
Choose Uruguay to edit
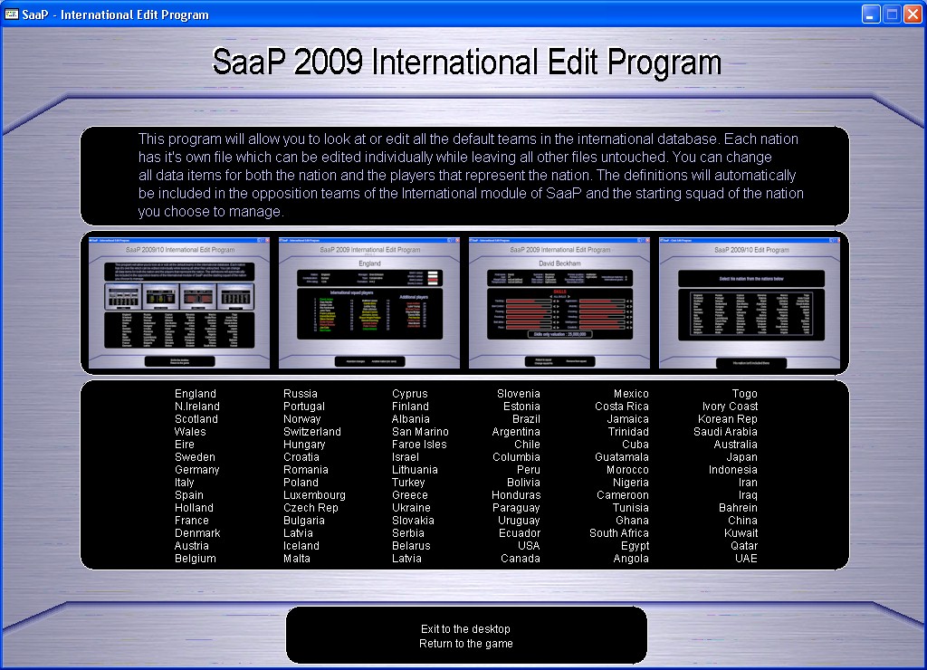point(519,521)
